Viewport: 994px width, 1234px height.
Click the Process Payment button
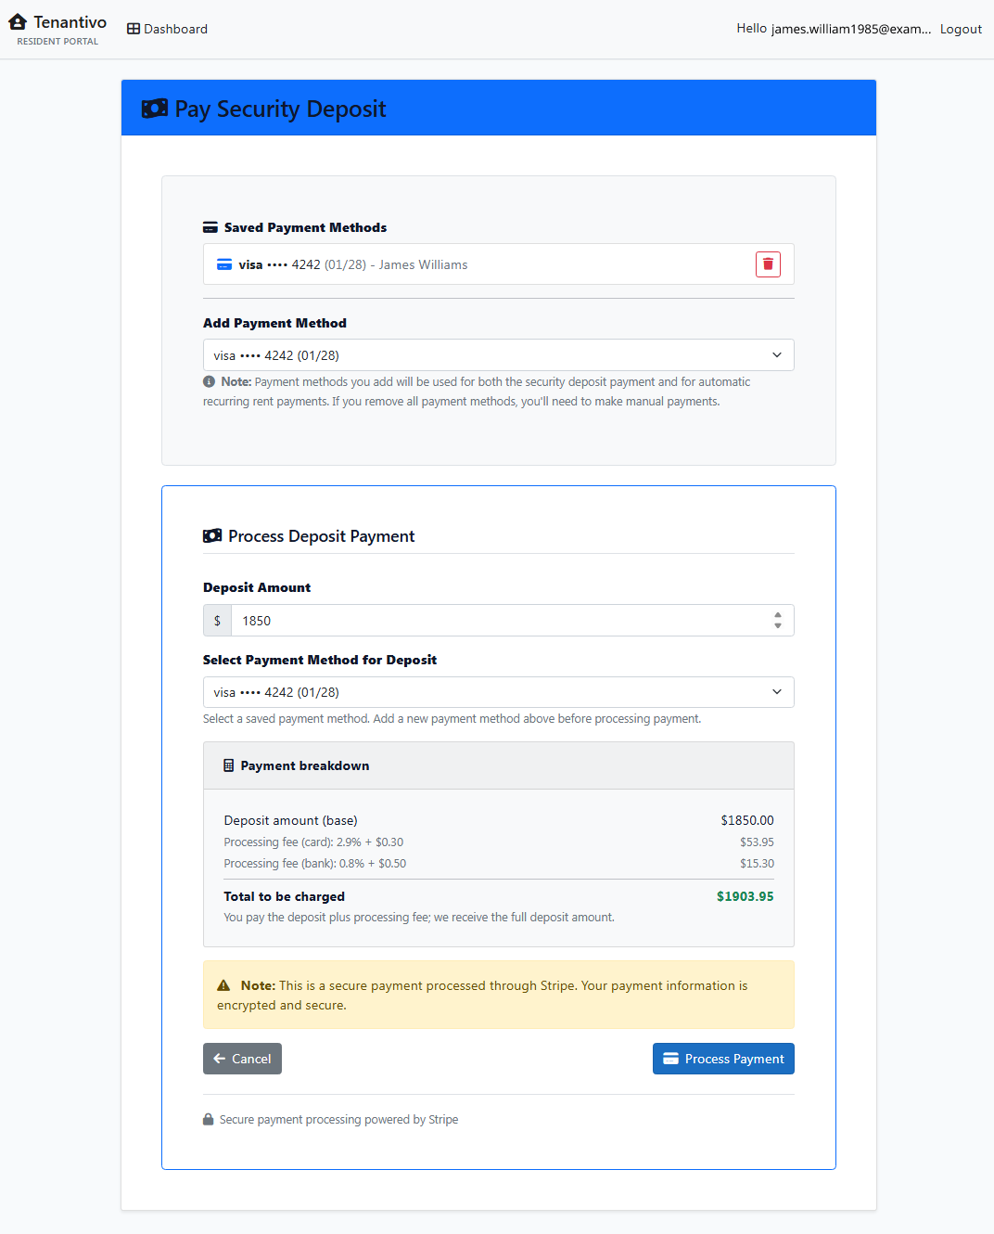[723, 1059]
